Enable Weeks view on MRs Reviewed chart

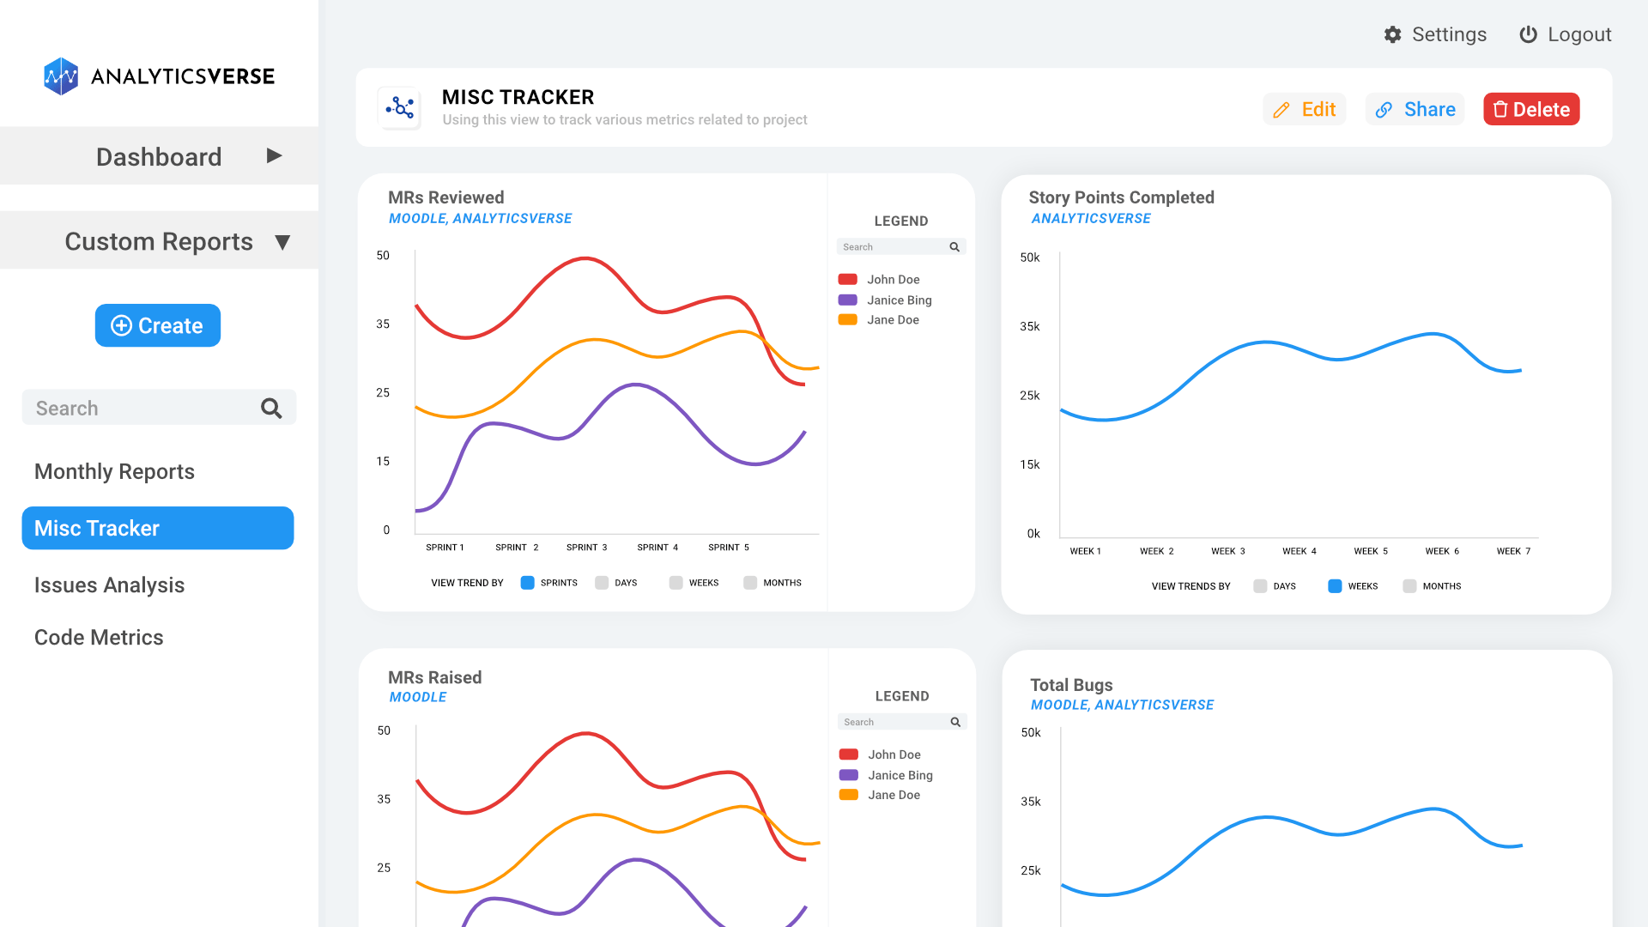pyautogui.click(x=675, y=582)
